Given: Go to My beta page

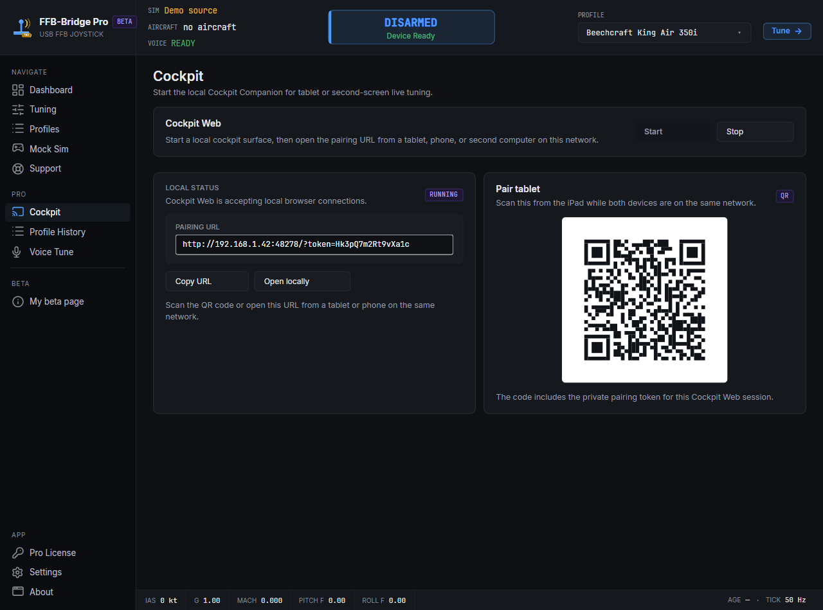Looking at the screenshot, I should click(x=68, y=301).
